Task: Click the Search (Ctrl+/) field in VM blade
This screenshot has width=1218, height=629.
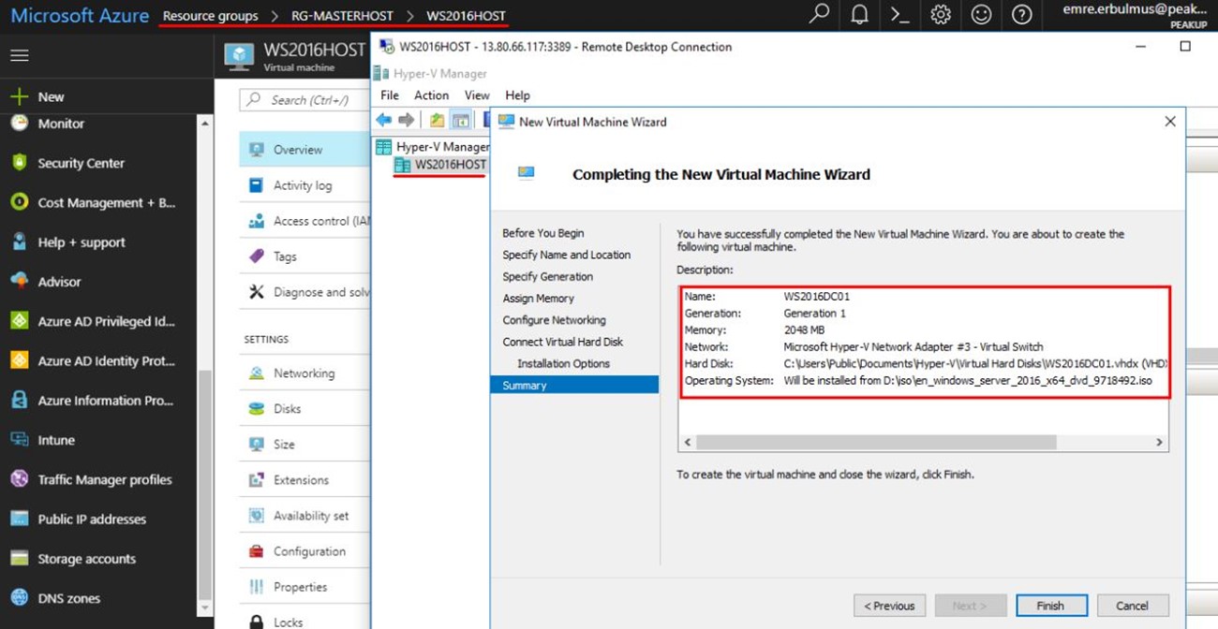Action: (304, 100)
